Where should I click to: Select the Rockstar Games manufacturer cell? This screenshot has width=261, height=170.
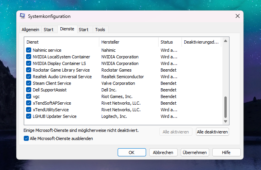point(116,70)
